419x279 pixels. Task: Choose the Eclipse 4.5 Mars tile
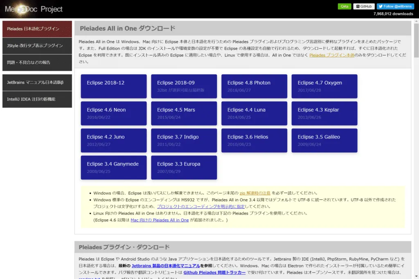pos(184,114)
